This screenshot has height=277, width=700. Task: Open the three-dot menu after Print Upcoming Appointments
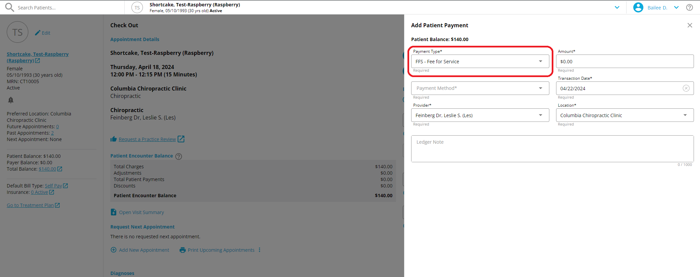point(260,250)
